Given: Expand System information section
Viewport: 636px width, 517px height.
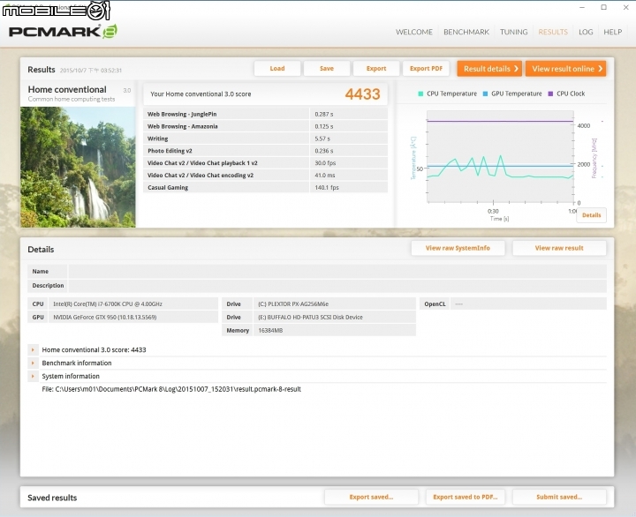Looking at the screenshot, I should [33, 376].
